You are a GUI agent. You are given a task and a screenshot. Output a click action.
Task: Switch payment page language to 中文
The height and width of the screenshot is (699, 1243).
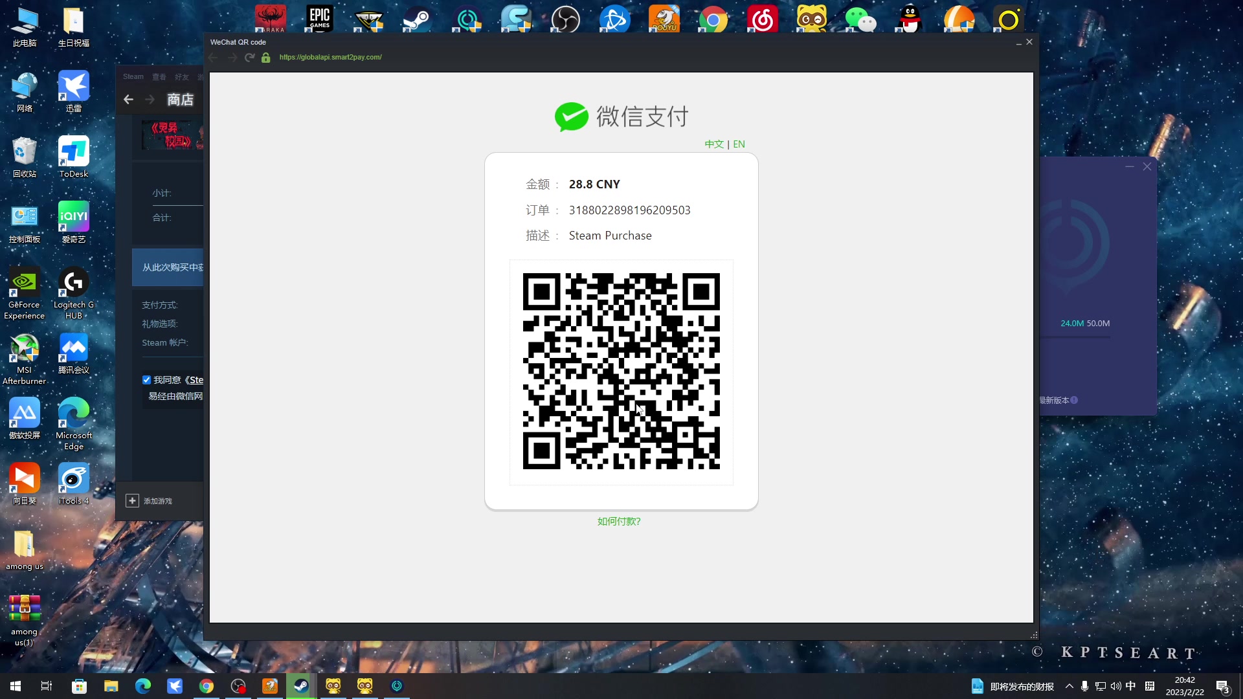714,144
